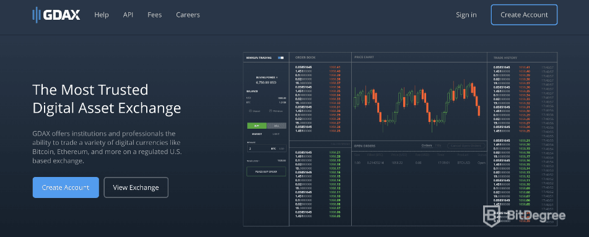
Task: Click the 0.21423214 filled amount cell
Action: [375, 163]
